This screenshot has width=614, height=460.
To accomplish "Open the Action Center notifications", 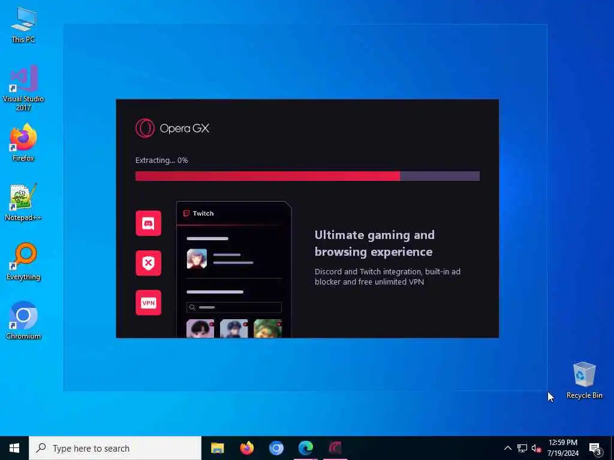I will (595, 448).
